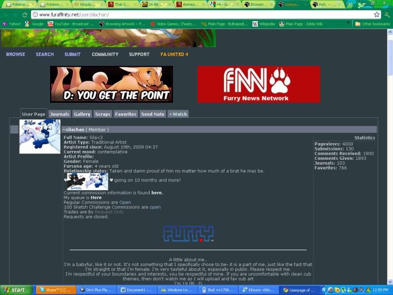The image size is (393, 295).
Task: Open the YouTube bookmark
Action: (x=71, y=24)
